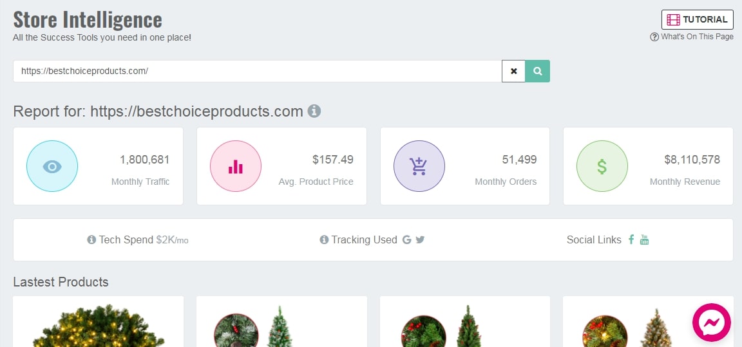This screenshot has width=742, height=347.
Task: Click the Avg. Product Price bar chart icon
Action: [x=236, y=166]
